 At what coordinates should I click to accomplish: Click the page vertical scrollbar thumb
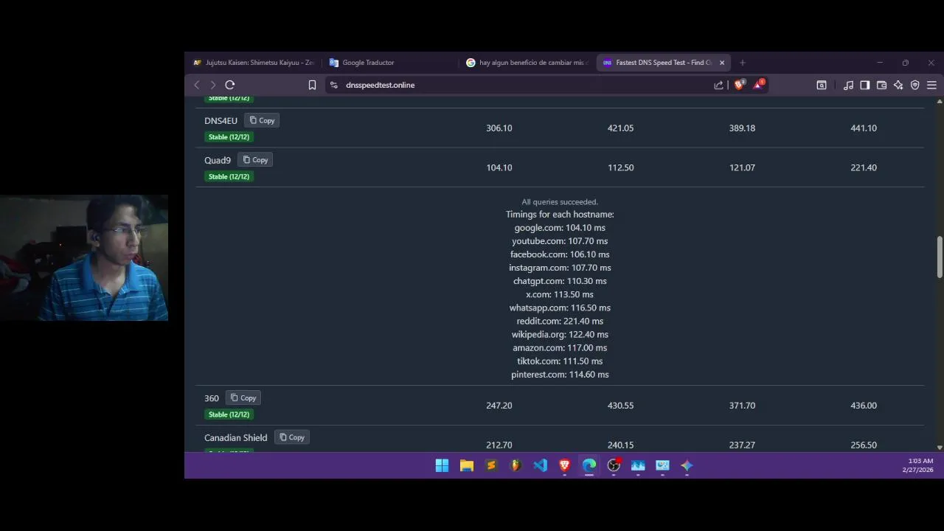coord(940,257)
